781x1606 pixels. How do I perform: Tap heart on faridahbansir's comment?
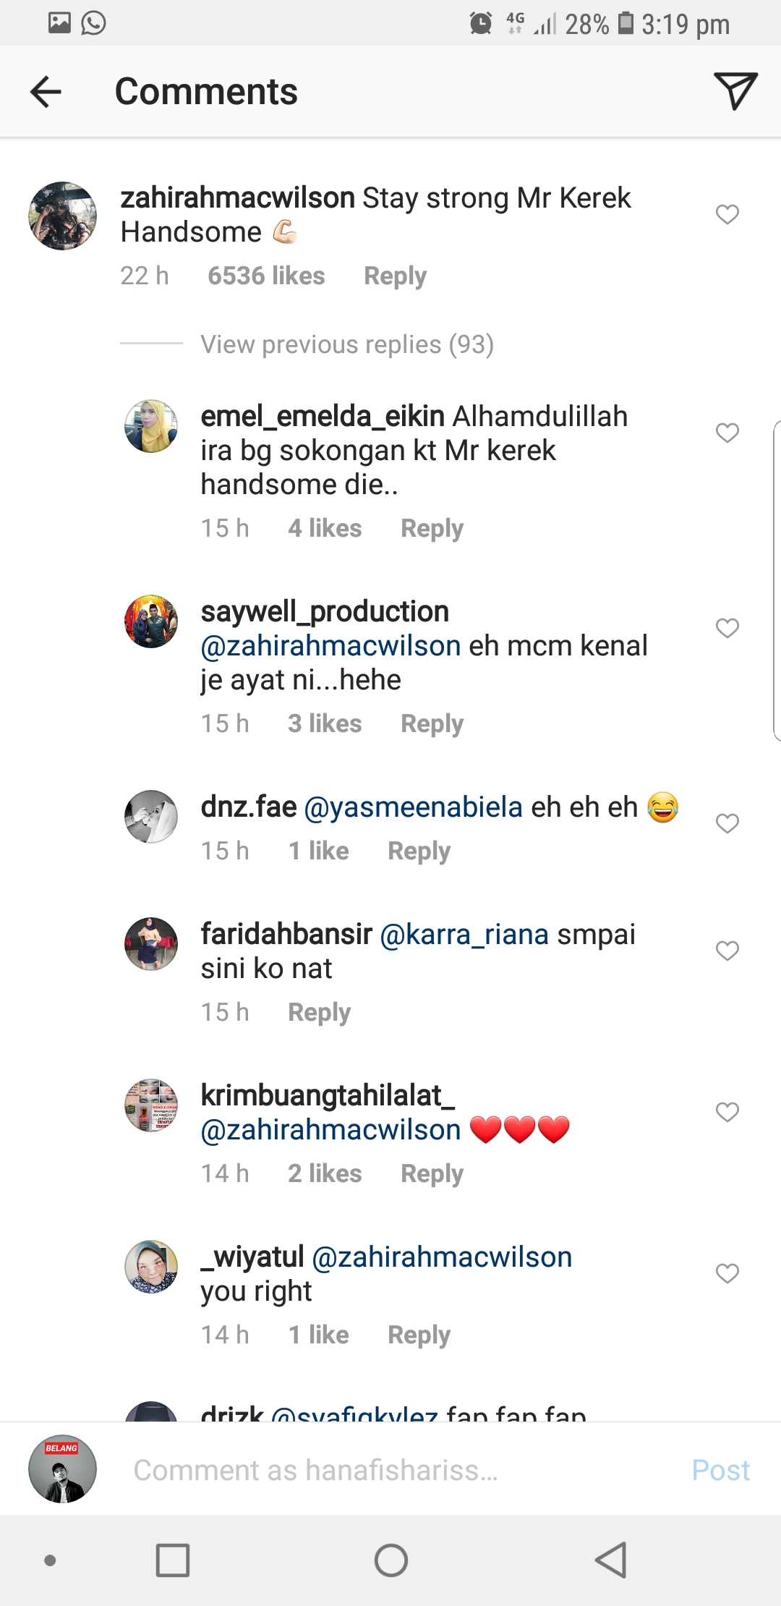click(x=727, y=951)
